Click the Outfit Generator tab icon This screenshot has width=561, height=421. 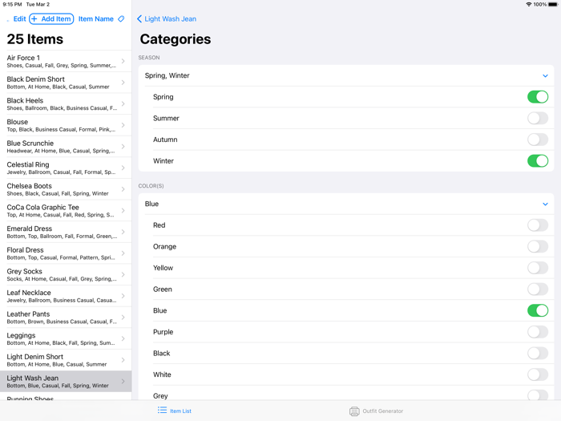pos(354,411)
